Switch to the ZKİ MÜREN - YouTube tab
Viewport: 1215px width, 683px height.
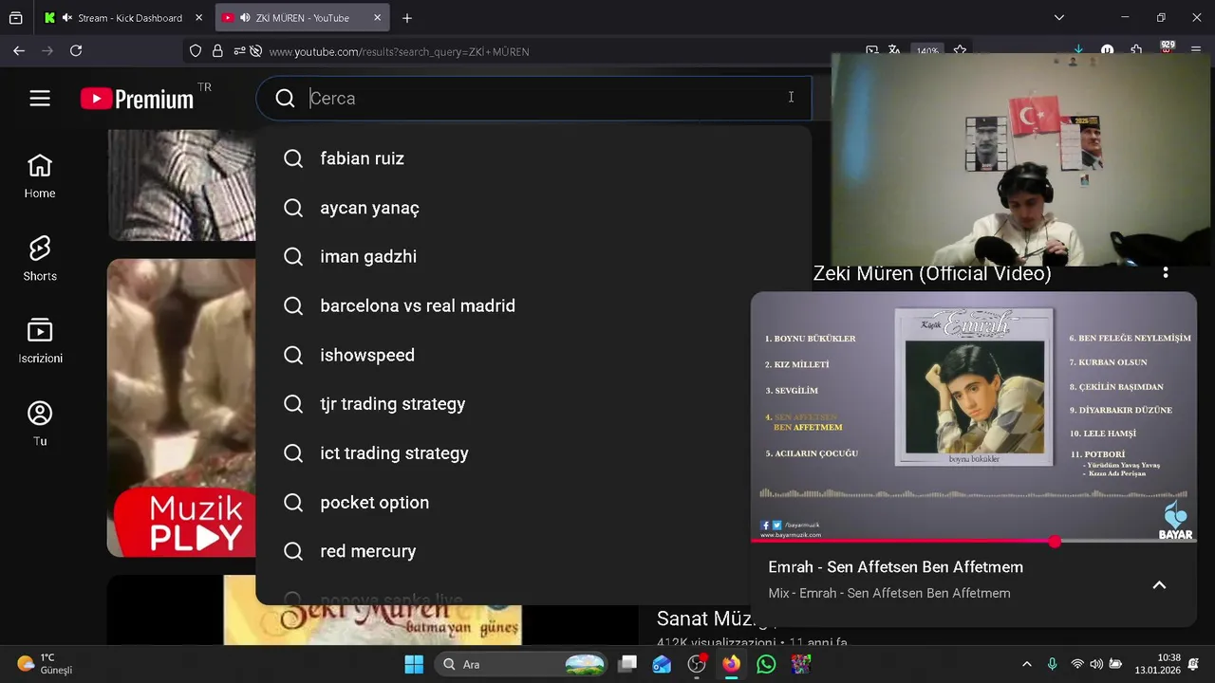pos(302,18)
